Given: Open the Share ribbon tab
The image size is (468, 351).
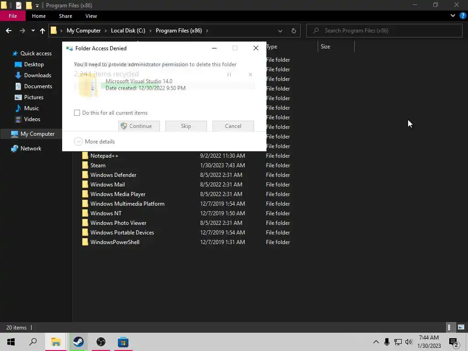Looking at the screenshot, I should click(65, 16).
